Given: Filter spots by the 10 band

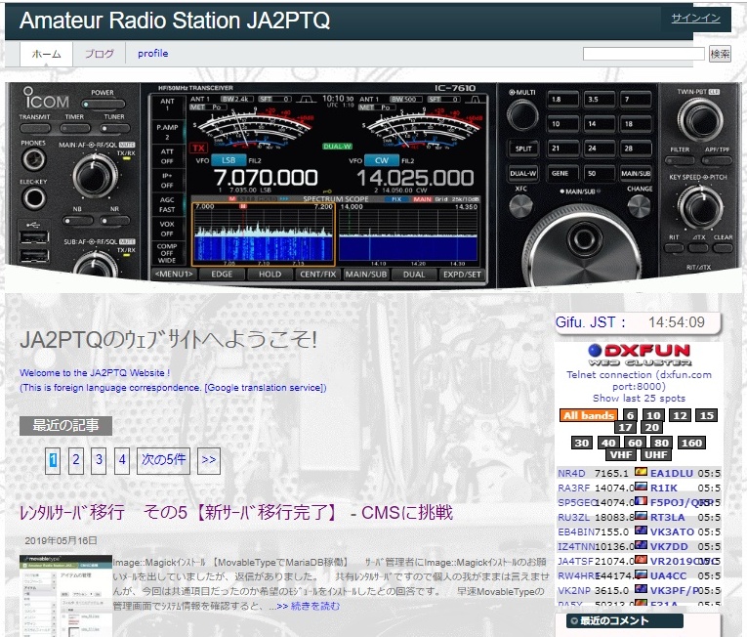Looking at the screenshot, I should tap(653, 415).
